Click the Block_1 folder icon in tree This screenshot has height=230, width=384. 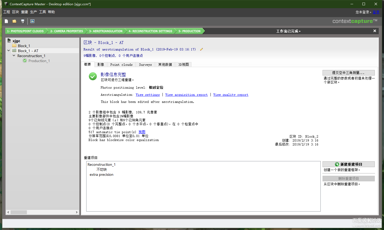tap(14, 46)
